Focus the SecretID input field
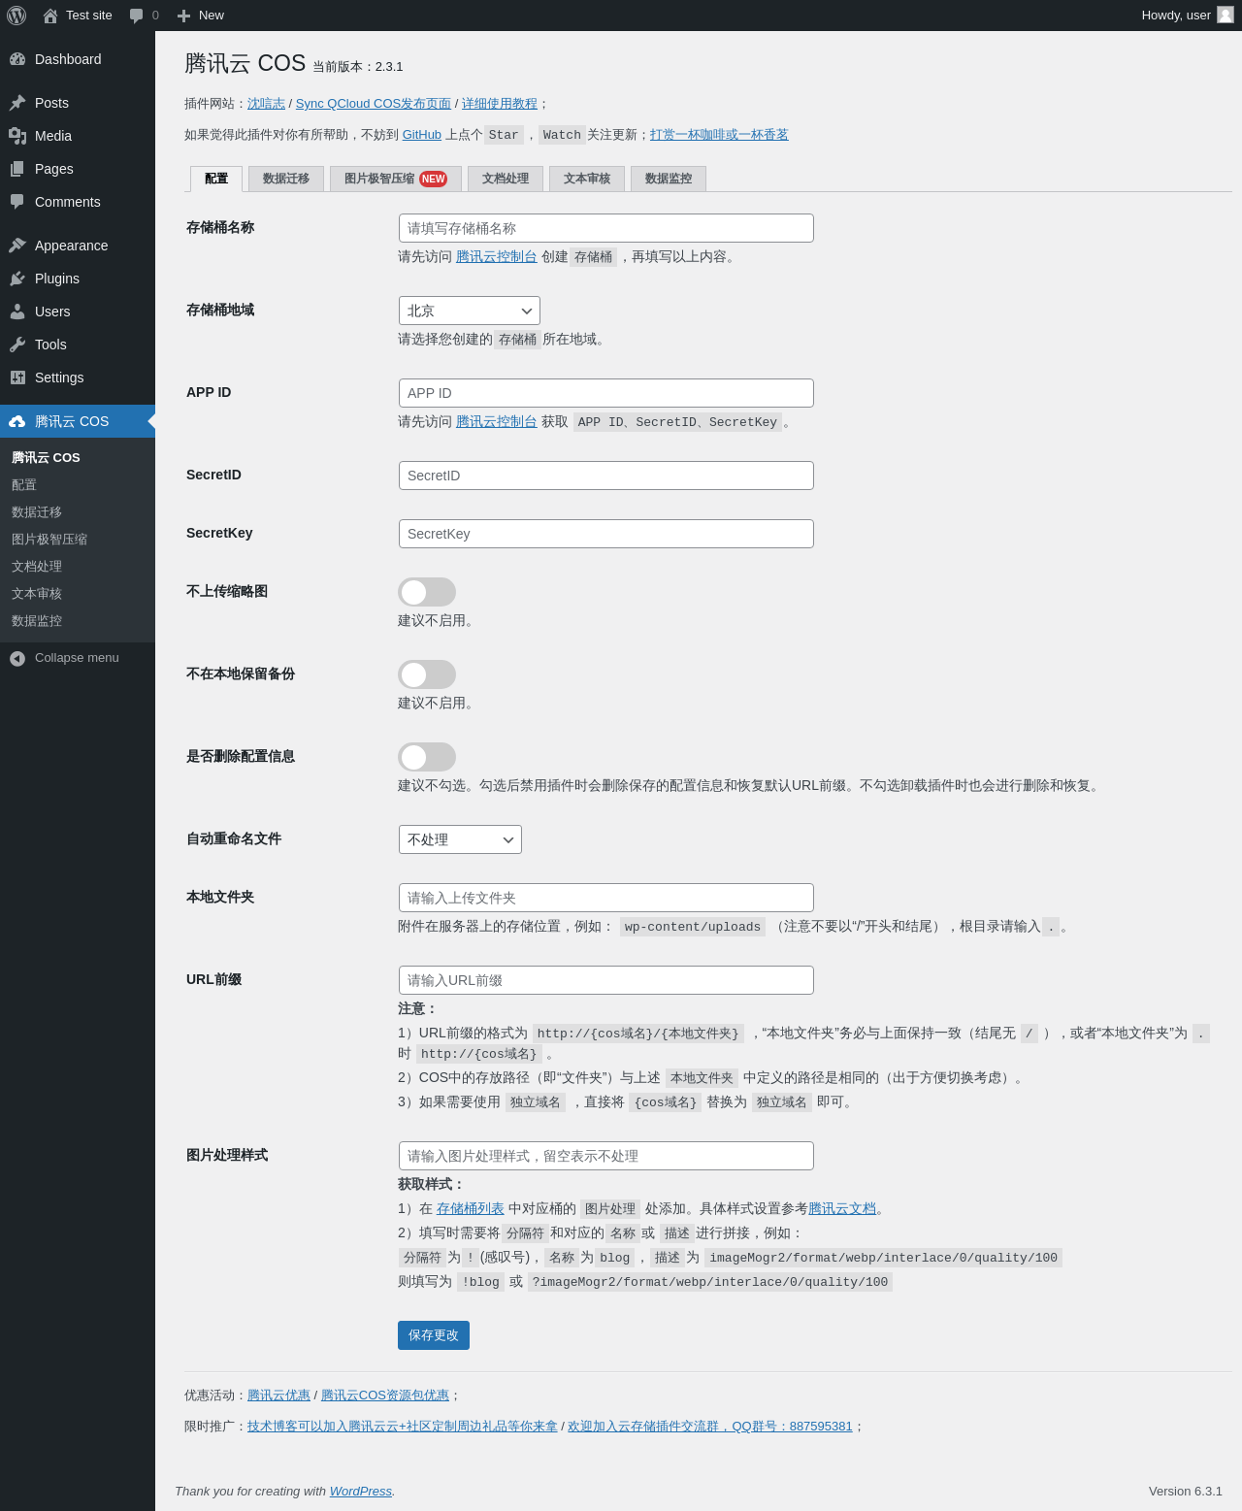 point(606,476)
